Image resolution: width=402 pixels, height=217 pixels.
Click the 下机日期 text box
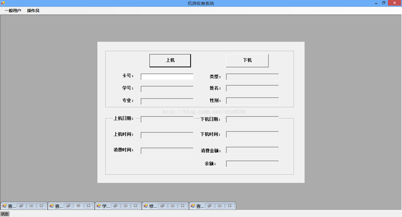252,119
